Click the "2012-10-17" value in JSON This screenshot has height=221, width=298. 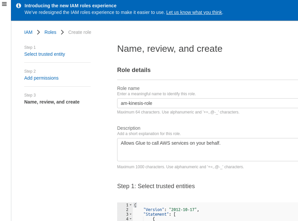183,210
